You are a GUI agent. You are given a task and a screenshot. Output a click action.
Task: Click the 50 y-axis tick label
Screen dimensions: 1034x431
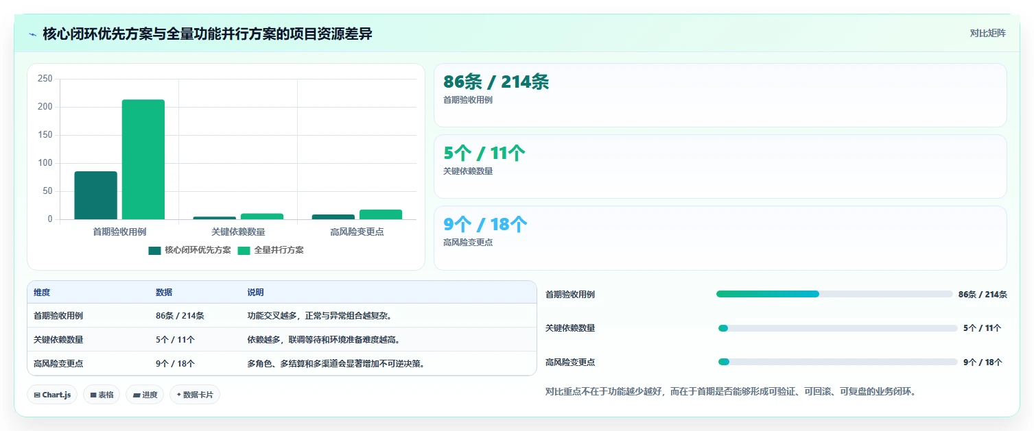click(x=47, y=191)
